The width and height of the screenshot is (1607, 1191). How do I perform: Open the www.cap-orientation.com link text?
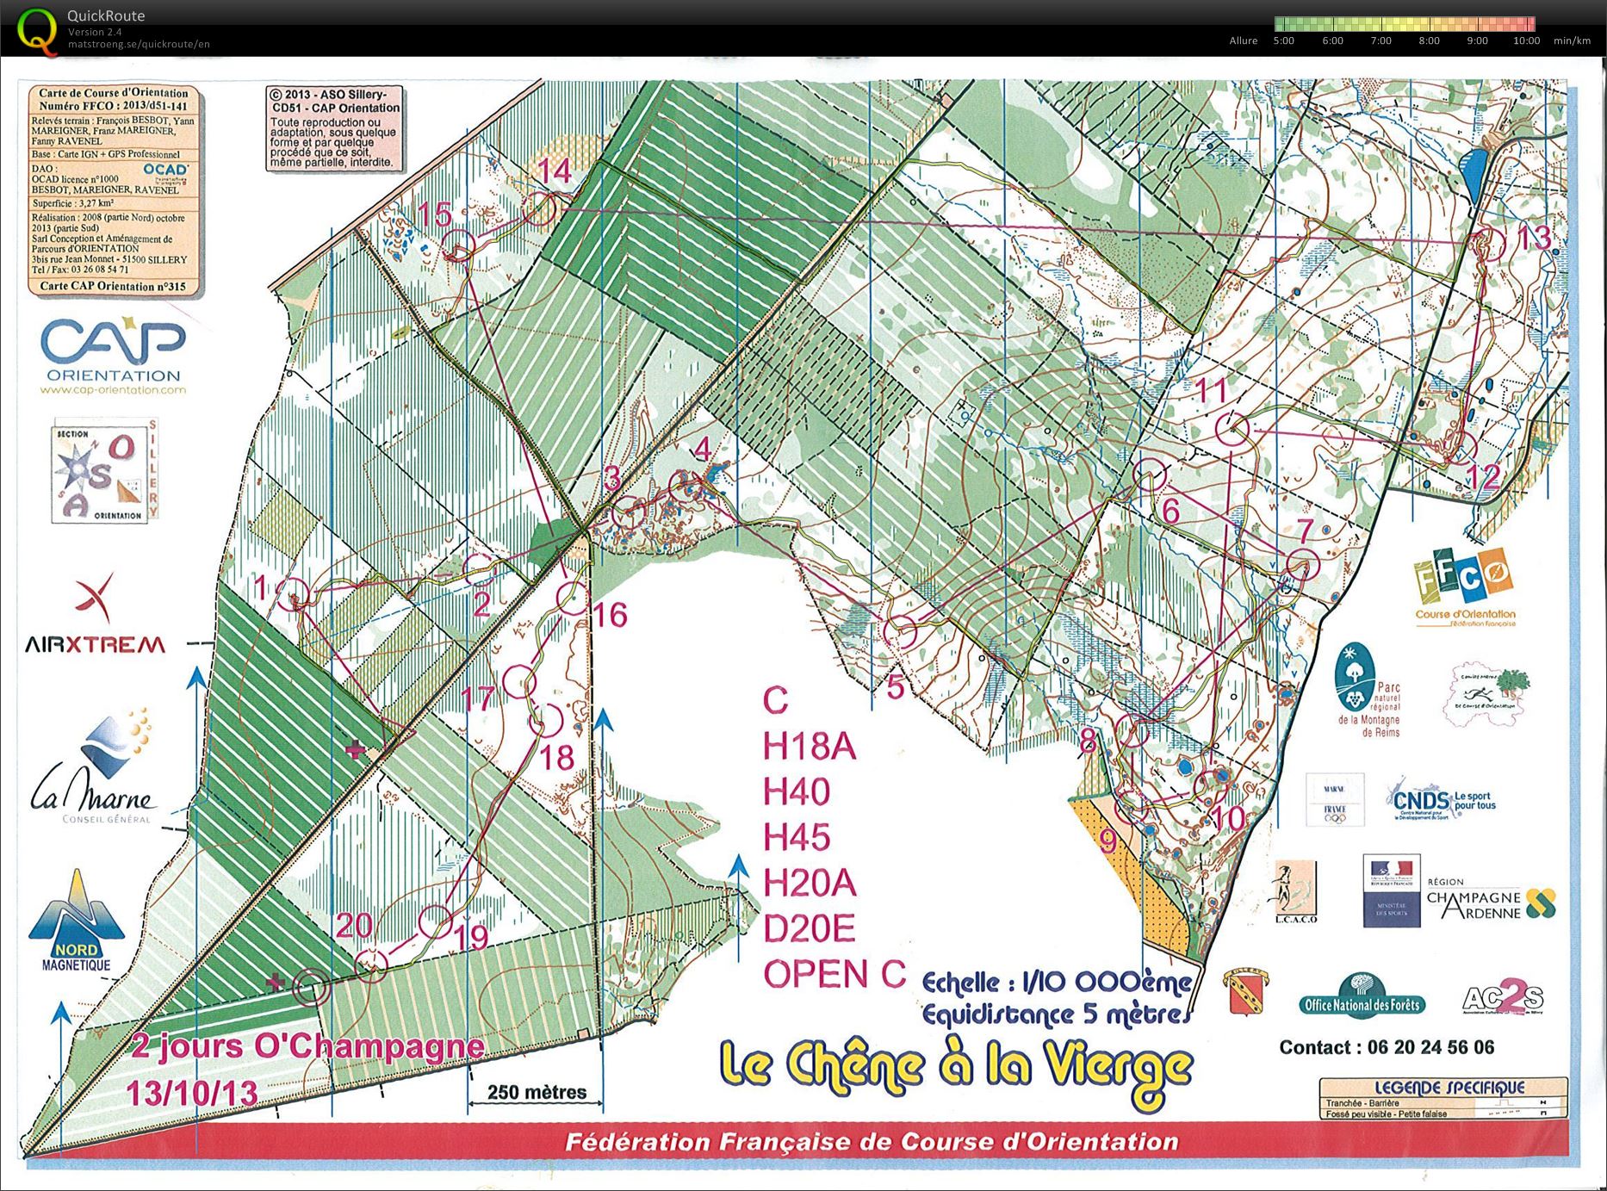(113, 390)
